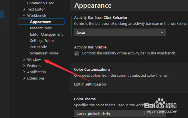
Task: Select the Color Theme setting title
Action: [x=85, y=99]
